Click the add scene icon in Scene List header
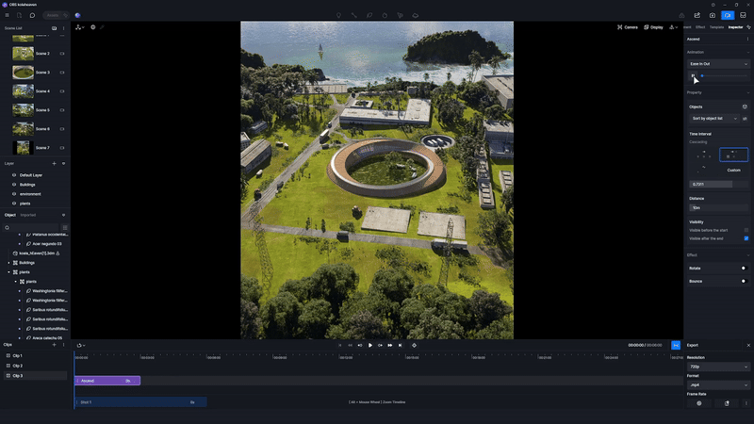This screenshot has height=424, width=754. coord(54,28)
